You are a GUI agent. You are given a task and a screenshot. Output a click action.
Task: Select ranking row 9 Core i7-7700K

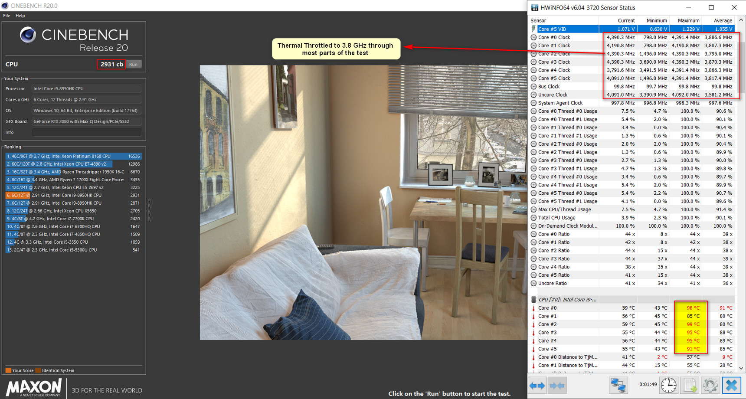[73, 219]
